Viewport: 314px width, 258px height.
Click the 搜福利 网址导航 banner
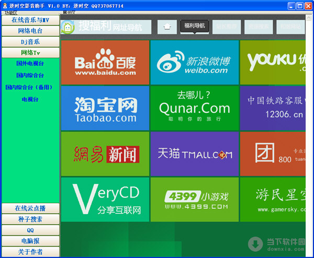(106, 27)
